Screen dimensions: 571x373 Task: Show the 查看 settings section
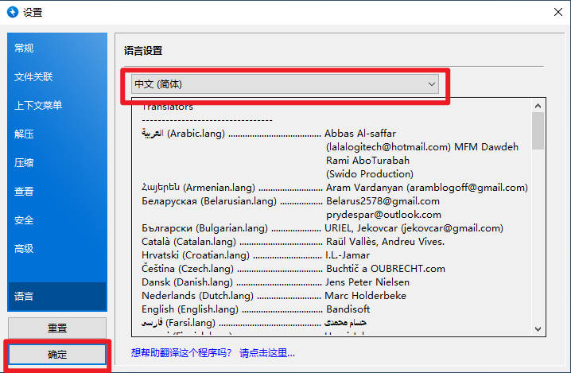pos(24,192)
